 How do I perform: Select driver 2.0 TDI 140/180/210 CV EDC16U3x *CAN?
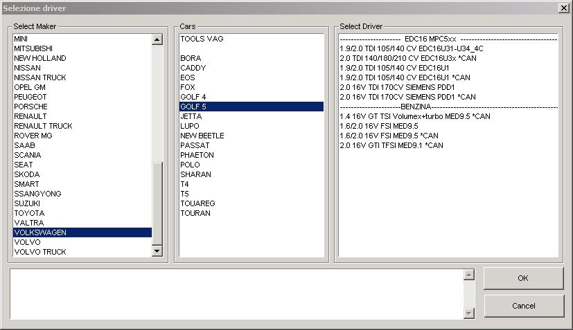click(448, 58)
